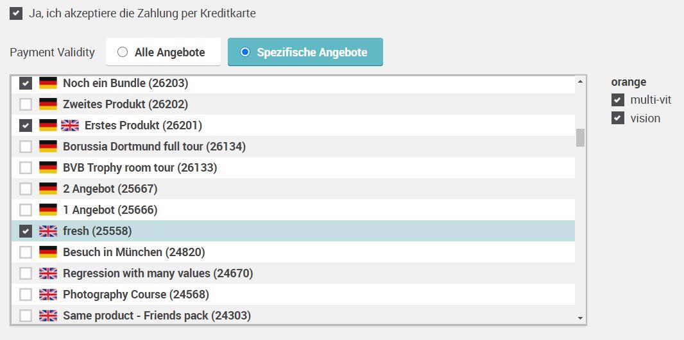The image size is (684, 340).
Task: Disable the multi-vit checkbox
Action: coord(618,100)
